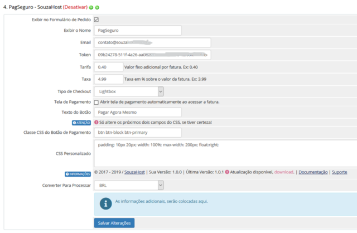Click the (Desativar) link
Screen dimensions: 357x233
(75, 7)
